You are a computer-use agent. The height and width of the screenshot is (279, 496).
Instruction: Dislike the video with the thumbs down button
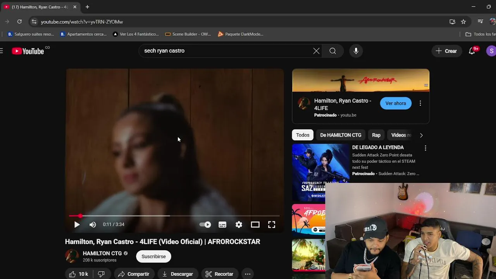click(101, 274)
